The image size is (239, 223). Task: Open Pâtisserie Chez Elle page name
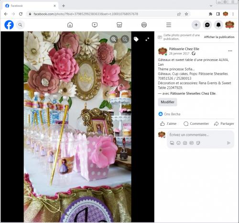click(184, 49)
